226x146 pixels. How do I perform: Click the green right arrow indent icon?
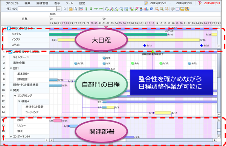pyautogui.click(x=96, y=9)
